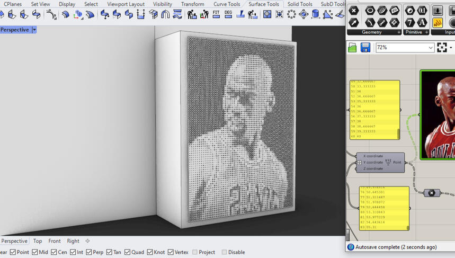
Task: Enable the Disable osnap checkbox
Action: [x=224, y=252]
